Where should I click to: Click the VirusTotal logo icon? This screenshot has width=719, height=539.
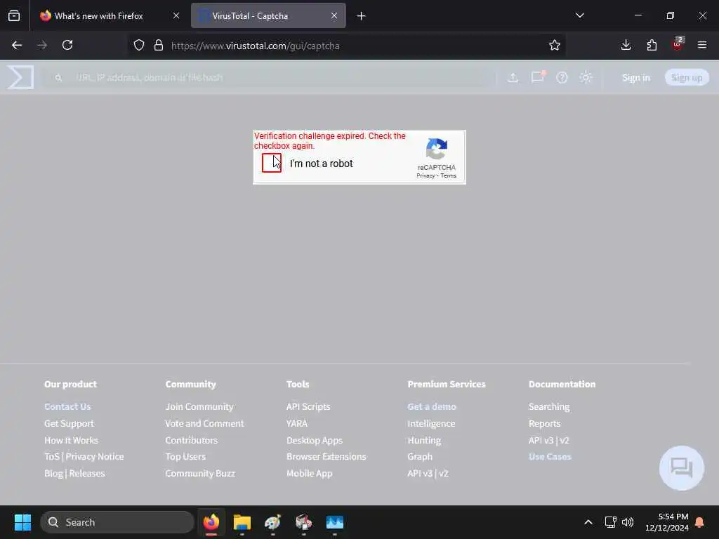(20, 77)
